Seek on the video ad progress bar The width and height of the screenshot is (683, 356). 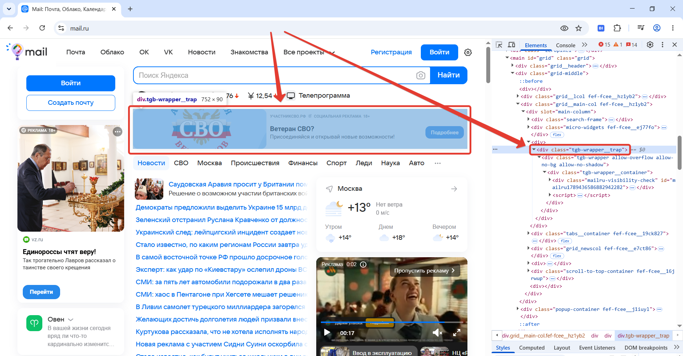[x=392, y=322]
